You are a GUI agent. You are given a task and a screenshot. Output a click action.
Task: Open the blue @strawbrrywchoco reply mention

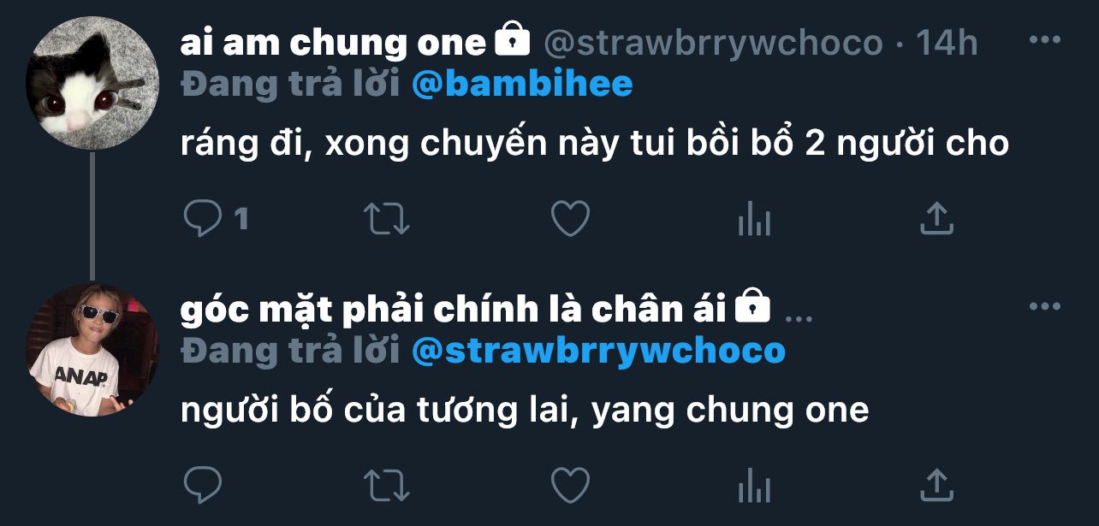tap(598, 351)
